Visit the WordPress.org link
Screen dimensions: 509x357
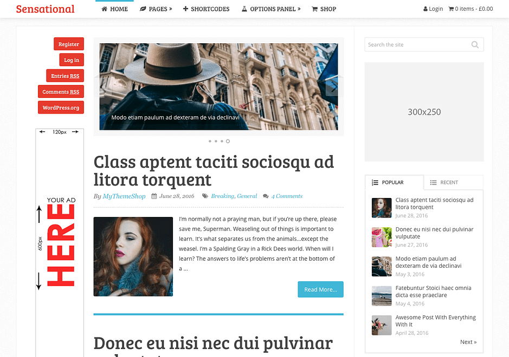pos(61,108)
